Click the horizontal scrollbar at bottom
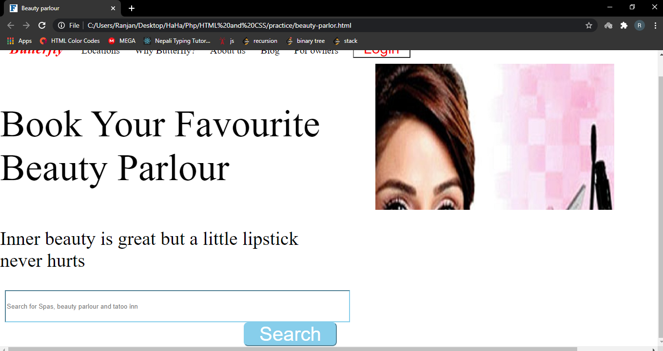663x351 pixels. click(x=293, y=349)
